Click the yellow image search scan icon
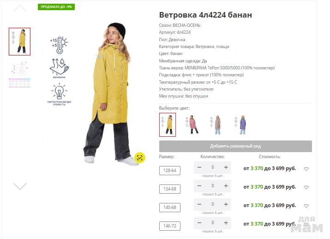The height and width of the screenshot is (239, 330). 140,158
